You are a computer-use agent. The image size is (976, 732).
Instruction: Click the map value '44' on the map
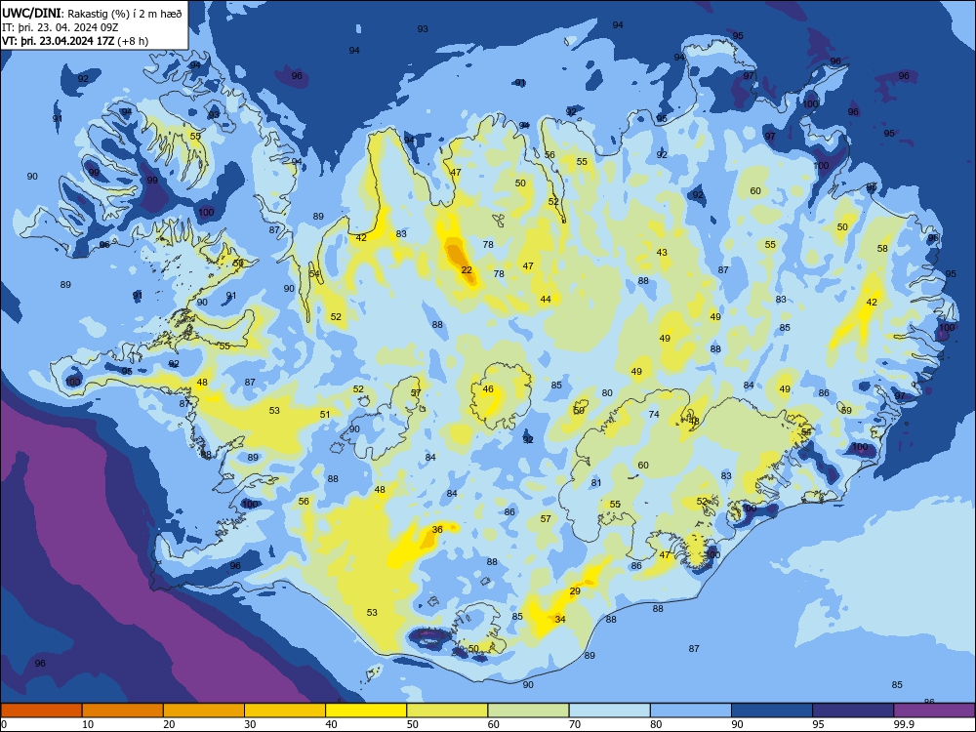coord(546,300)
